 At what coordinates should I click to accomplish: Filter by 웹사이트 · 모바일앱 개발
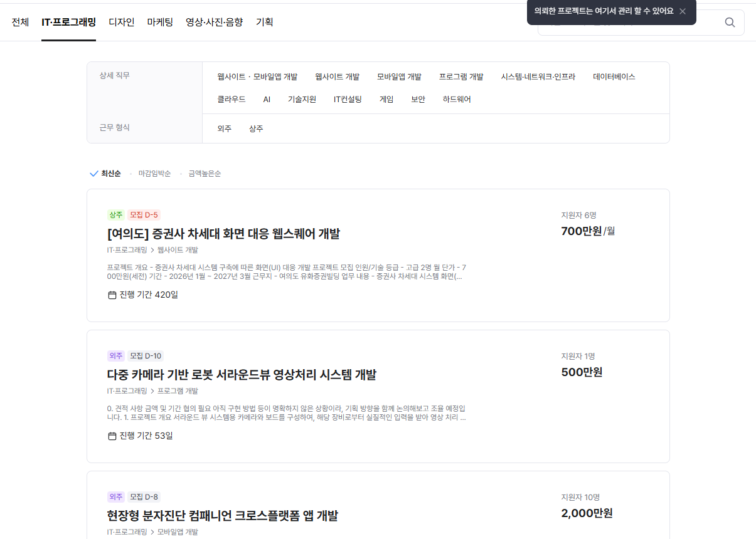click(x=257, y=76)
